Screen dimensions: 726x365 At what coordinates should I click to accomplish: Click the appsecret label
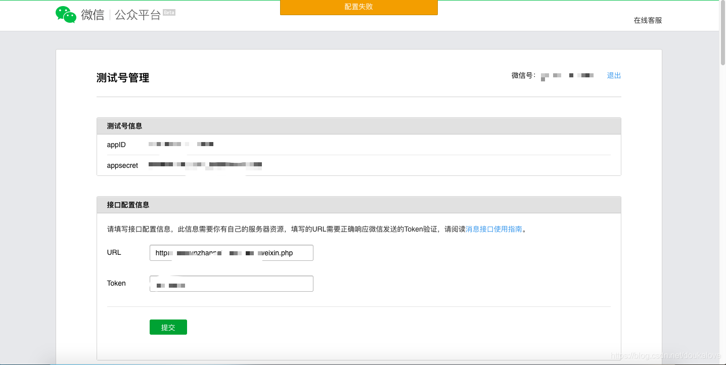[122, 165]
